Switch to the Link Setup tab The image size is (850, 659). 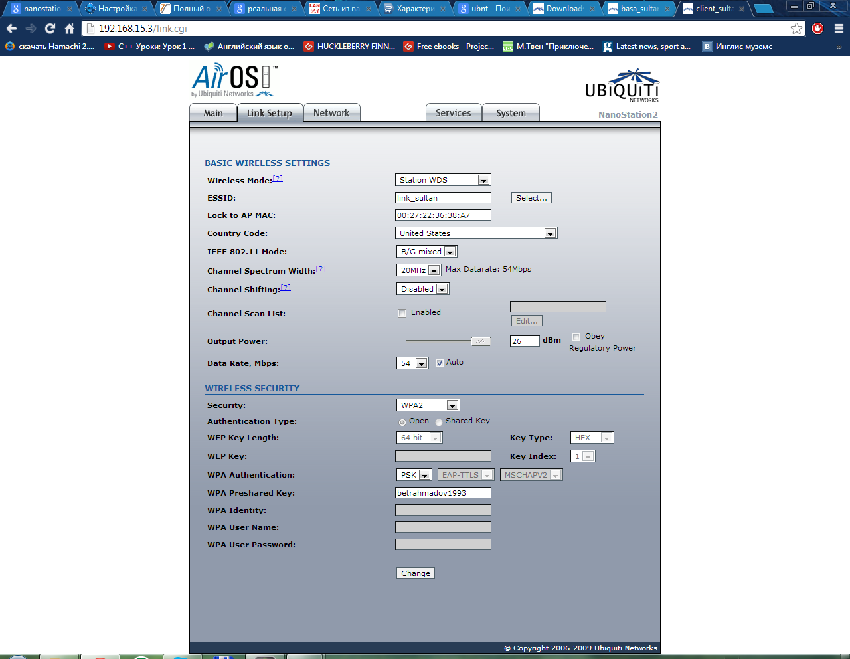[270, 113]
